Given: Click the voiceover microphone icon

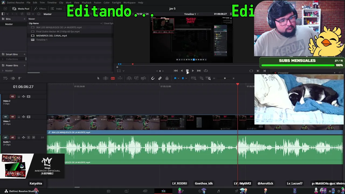Looking at the screenshot, I should [x=19, y=78].
